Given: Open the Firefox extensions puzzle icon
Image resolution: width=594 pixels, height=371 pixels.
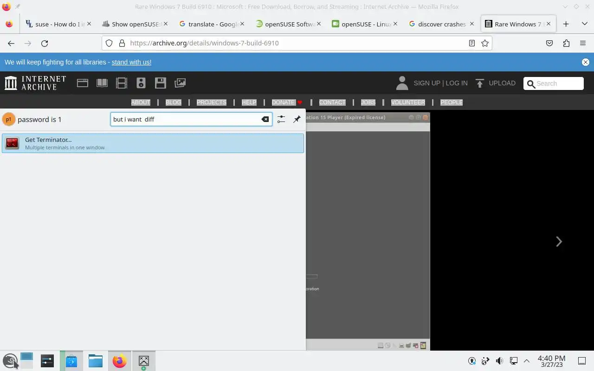Looking at the screenshot, I should (566, 43).
